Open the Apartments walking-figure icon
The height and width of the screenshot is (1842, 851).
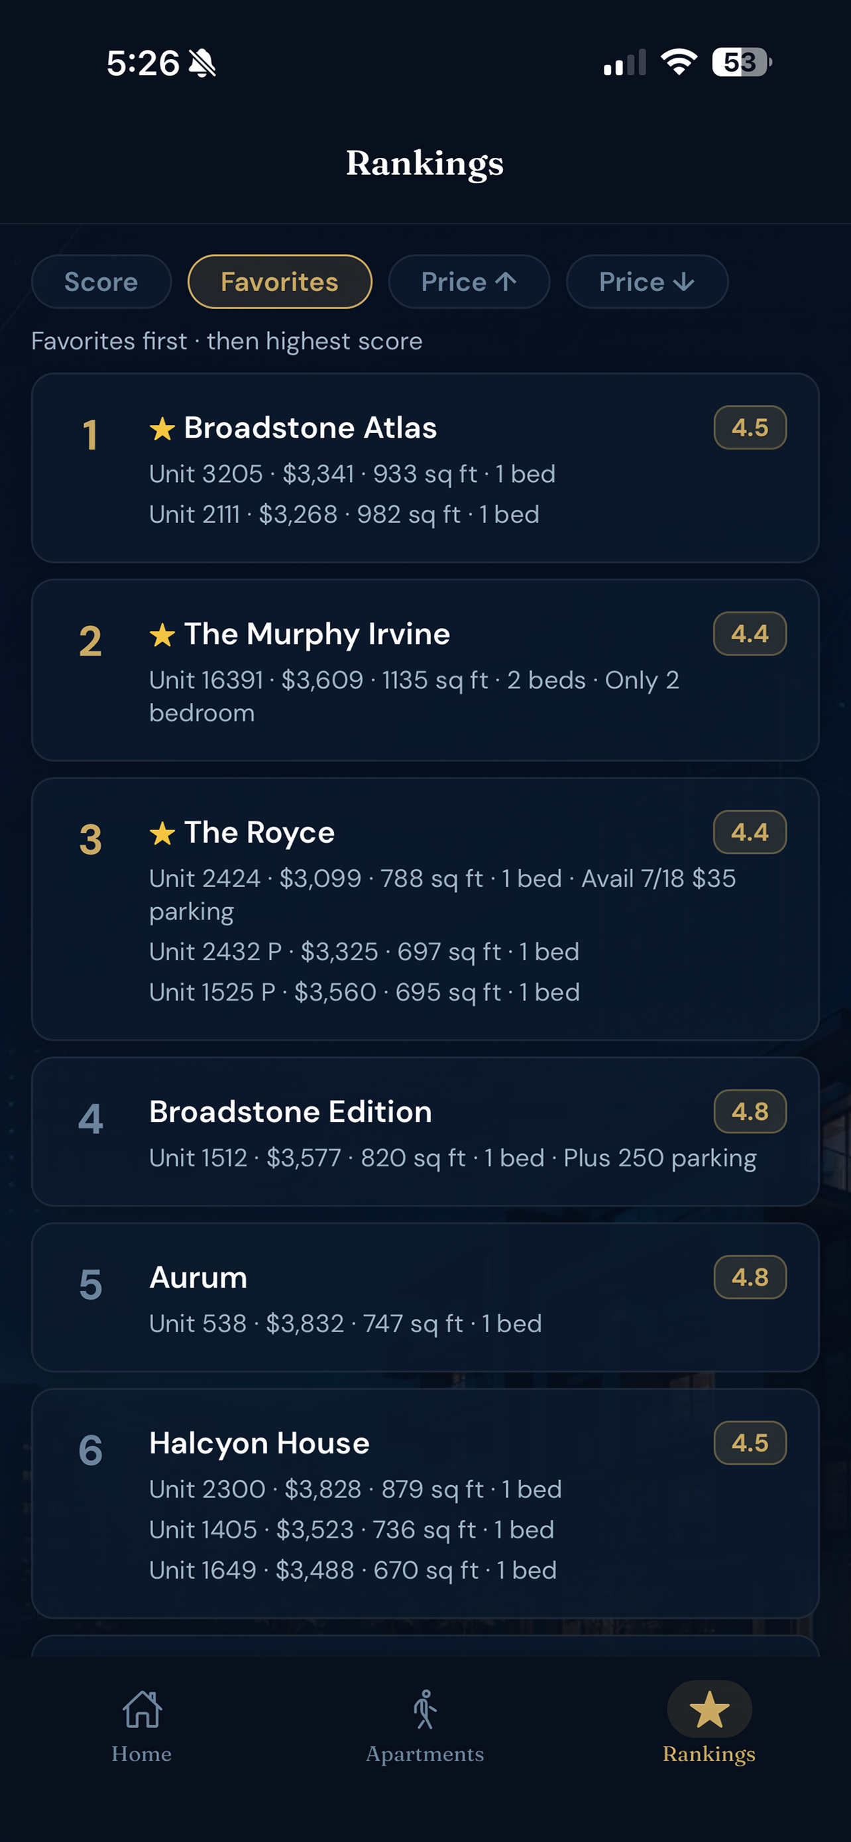(x=425, y=1709)
